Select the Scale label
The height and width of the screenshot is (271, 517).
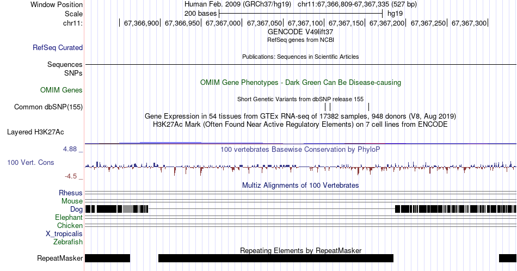[x=74, y=14]
